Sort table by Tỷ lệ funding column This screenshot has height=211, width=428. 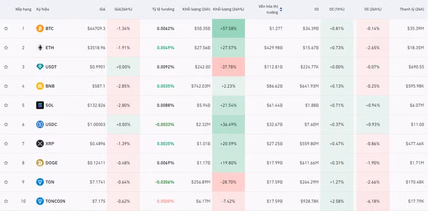point(163,9)
